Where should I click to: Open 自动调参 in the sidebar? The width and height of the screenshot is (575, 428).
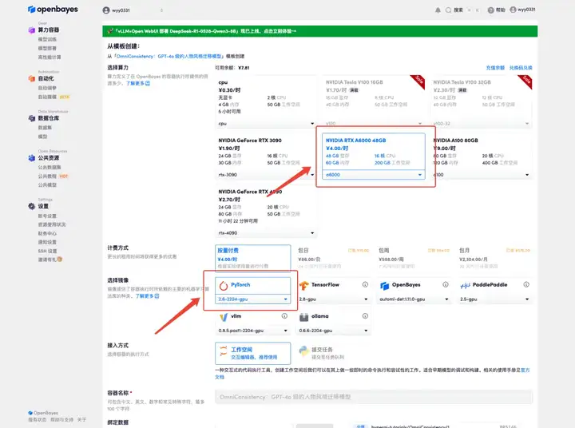[47, 88]
